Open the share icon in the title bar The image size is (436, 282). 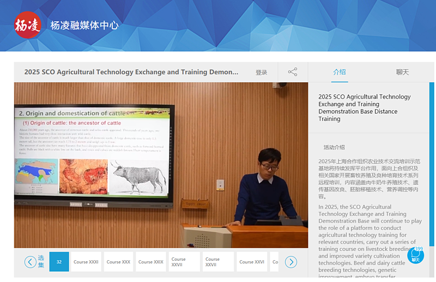click(x=293, y=72)
